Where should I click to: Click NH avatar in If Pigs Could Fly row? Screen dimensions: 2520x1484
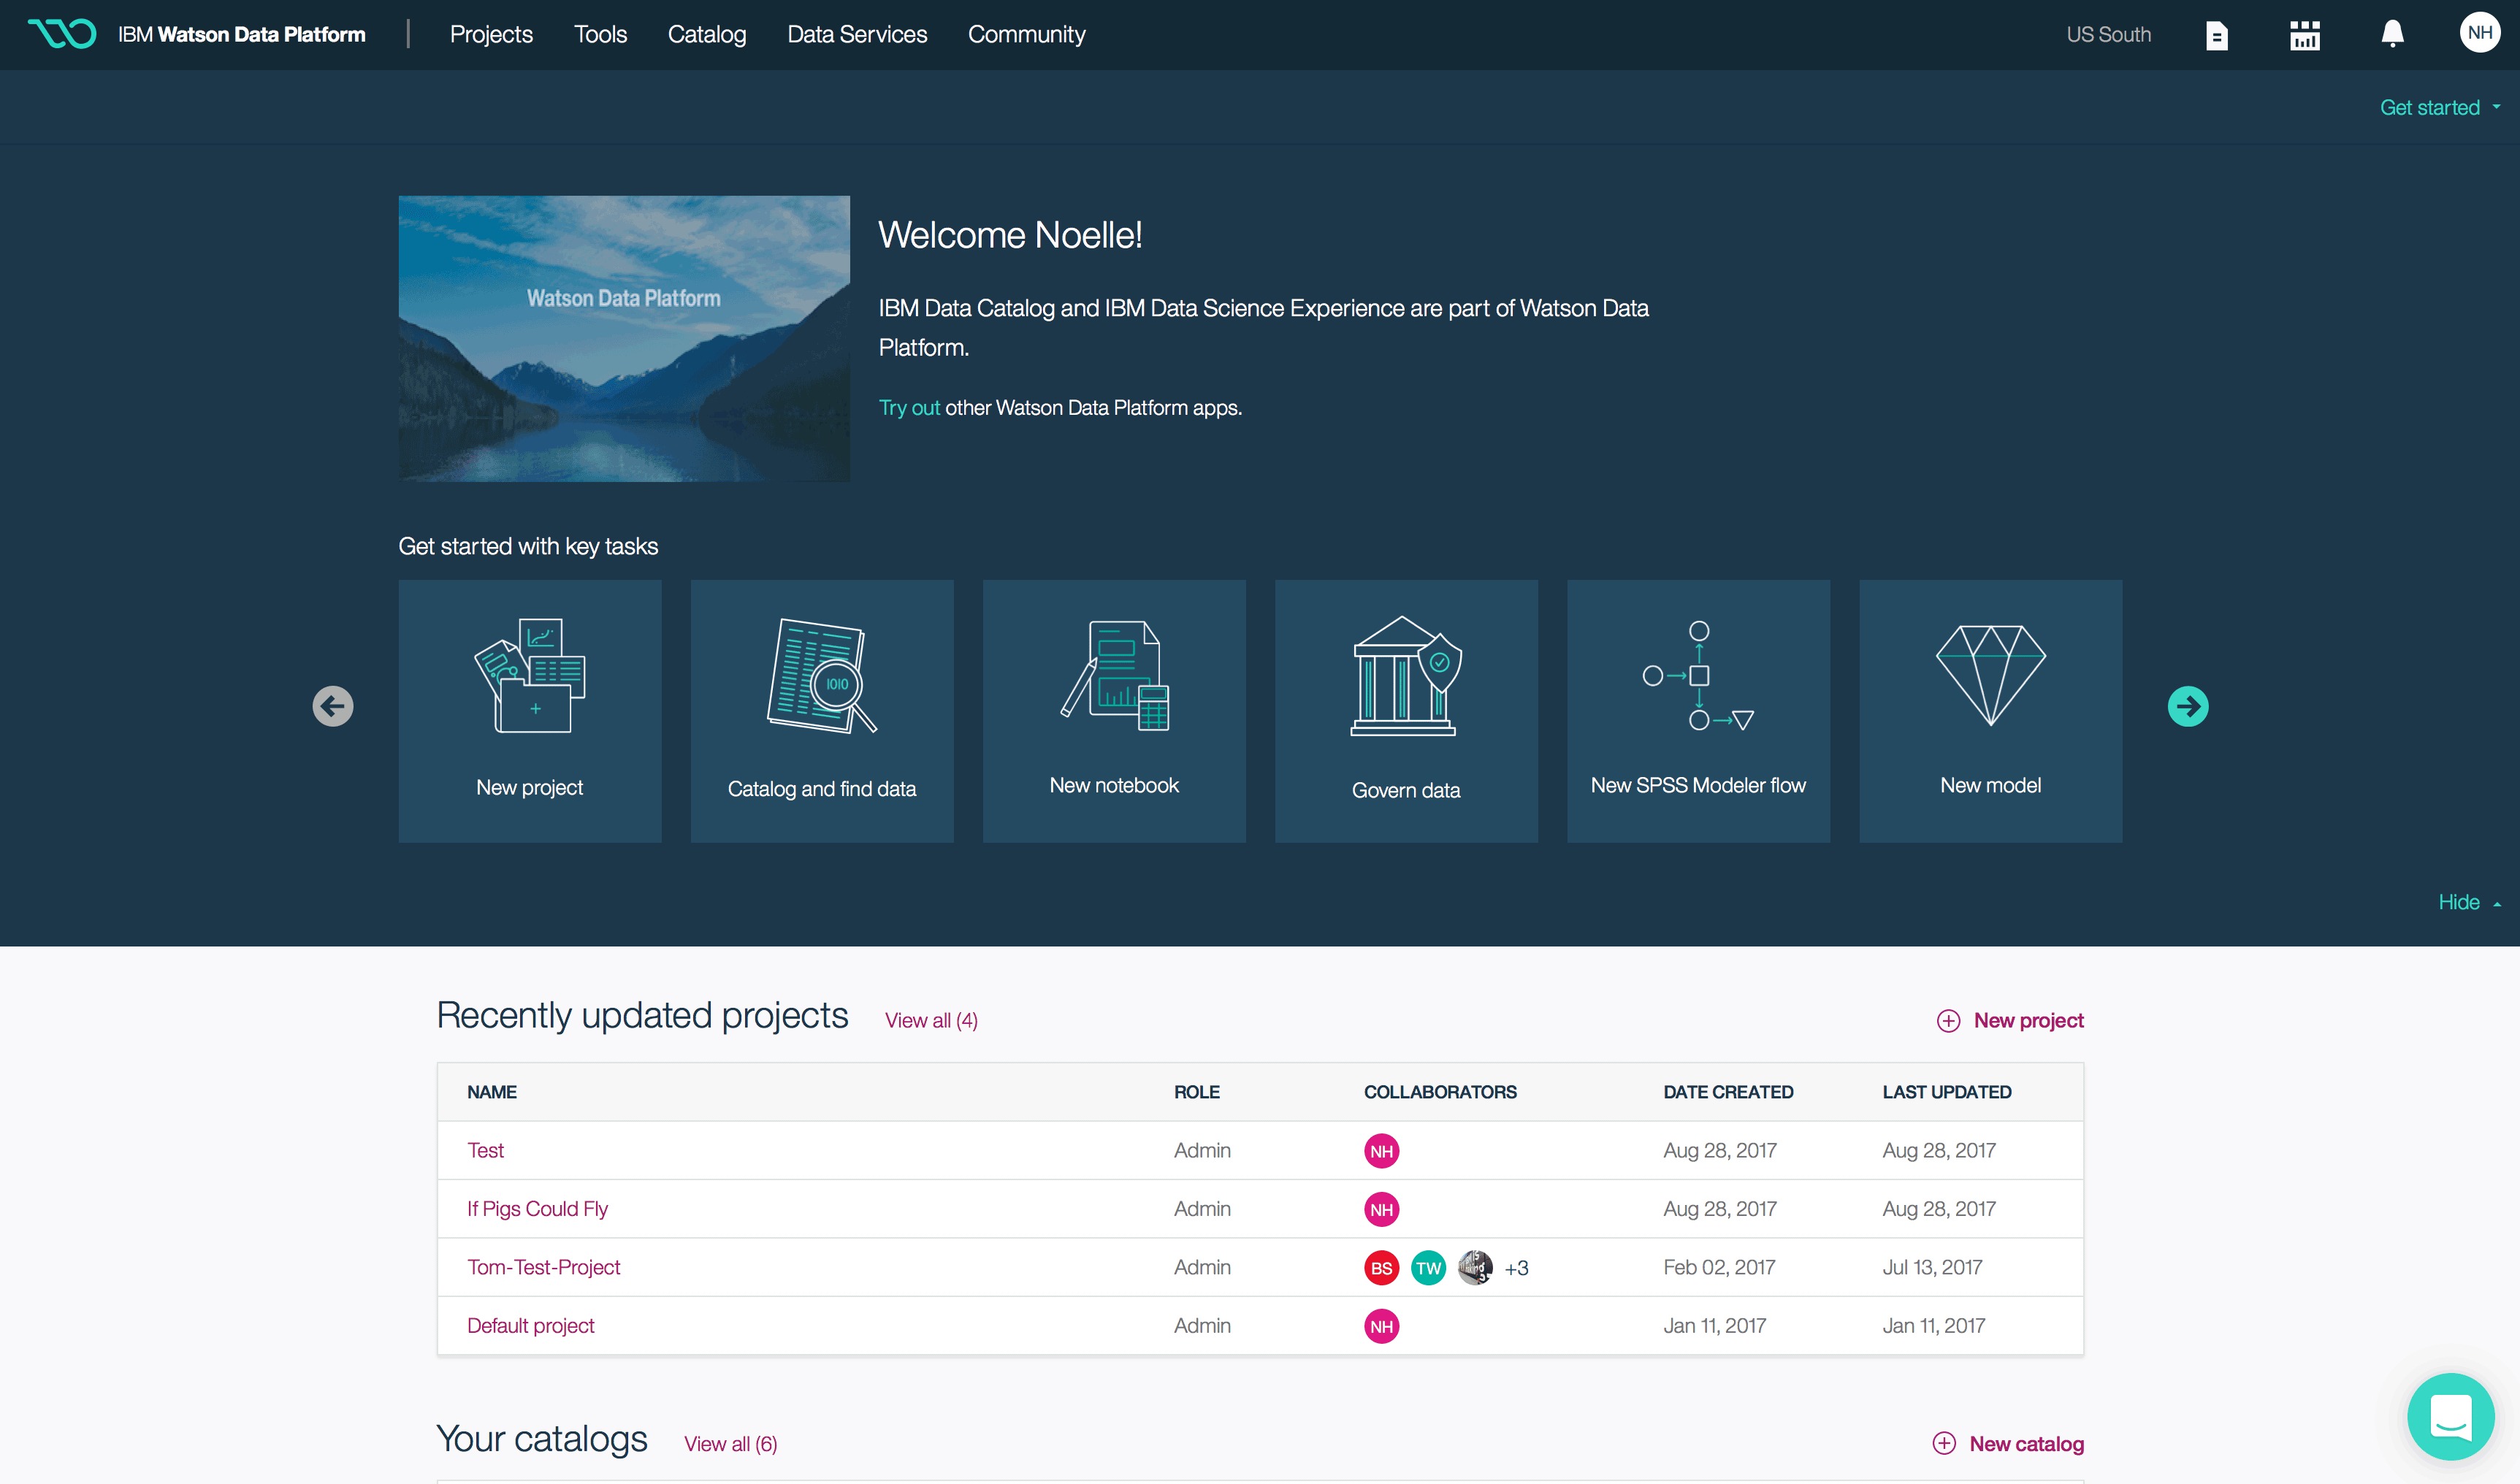[x=1381, y=1209]
